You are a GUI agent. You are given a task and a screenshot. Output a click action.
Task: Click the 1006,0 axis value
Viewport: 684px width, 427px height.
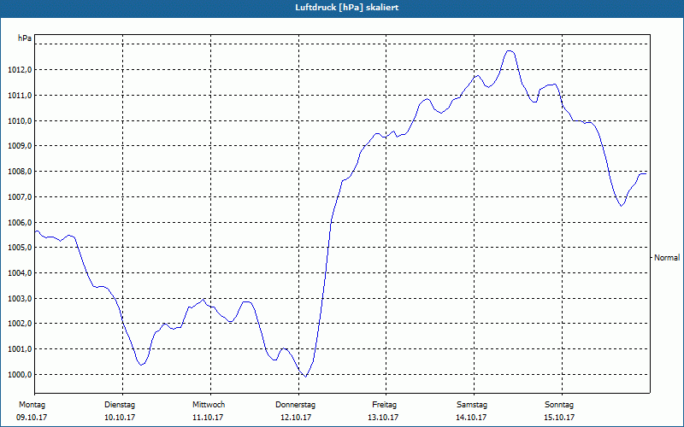(20, 223)
